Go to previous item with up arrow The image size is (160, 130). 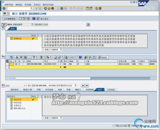pos(83,86)
